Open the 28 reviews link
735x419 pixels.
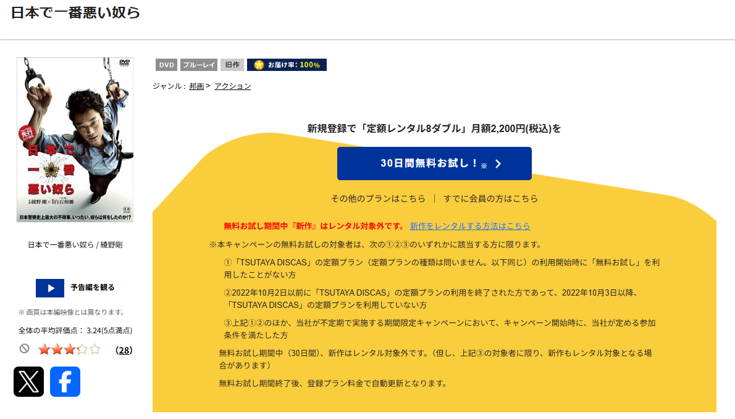(124, 350)
